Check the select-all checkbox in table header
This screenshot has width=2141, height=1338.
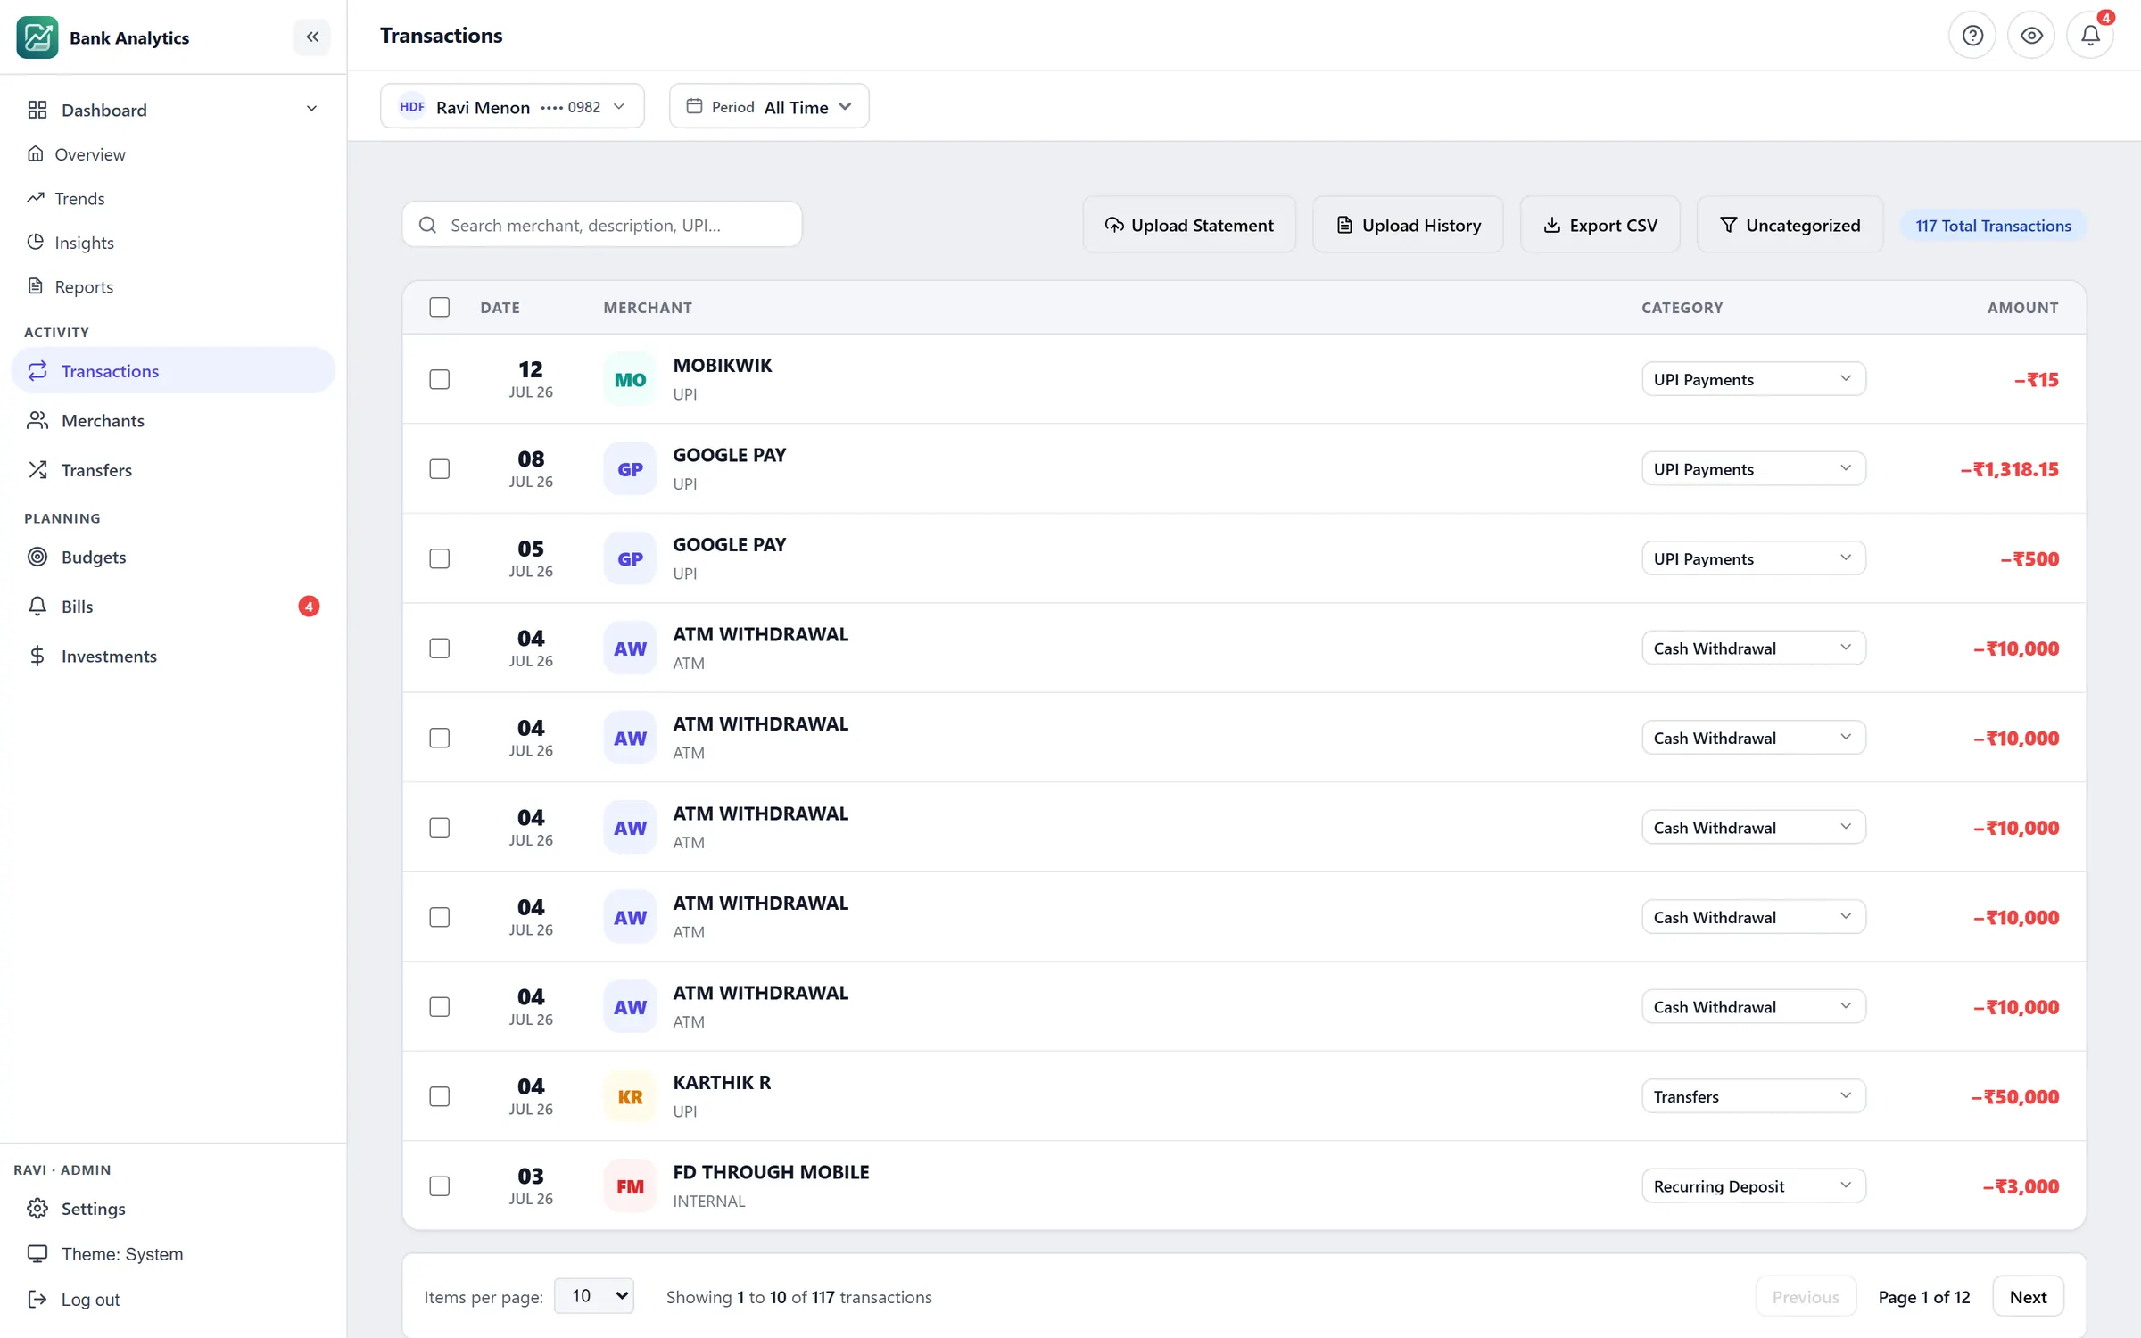click(x=439, y=307)
